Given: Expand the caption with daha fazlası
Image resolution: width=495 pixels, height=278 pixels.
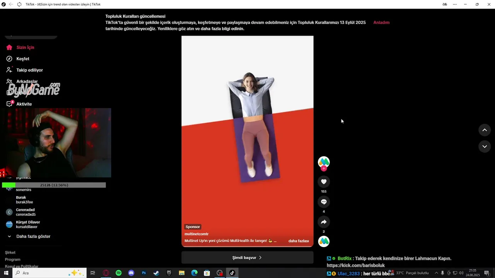Looking at the screenshot, I should 299,241.
